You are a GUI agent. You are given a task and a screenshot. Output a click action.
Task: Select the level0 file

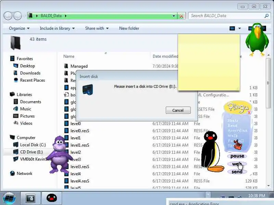(x=75, y=124)
